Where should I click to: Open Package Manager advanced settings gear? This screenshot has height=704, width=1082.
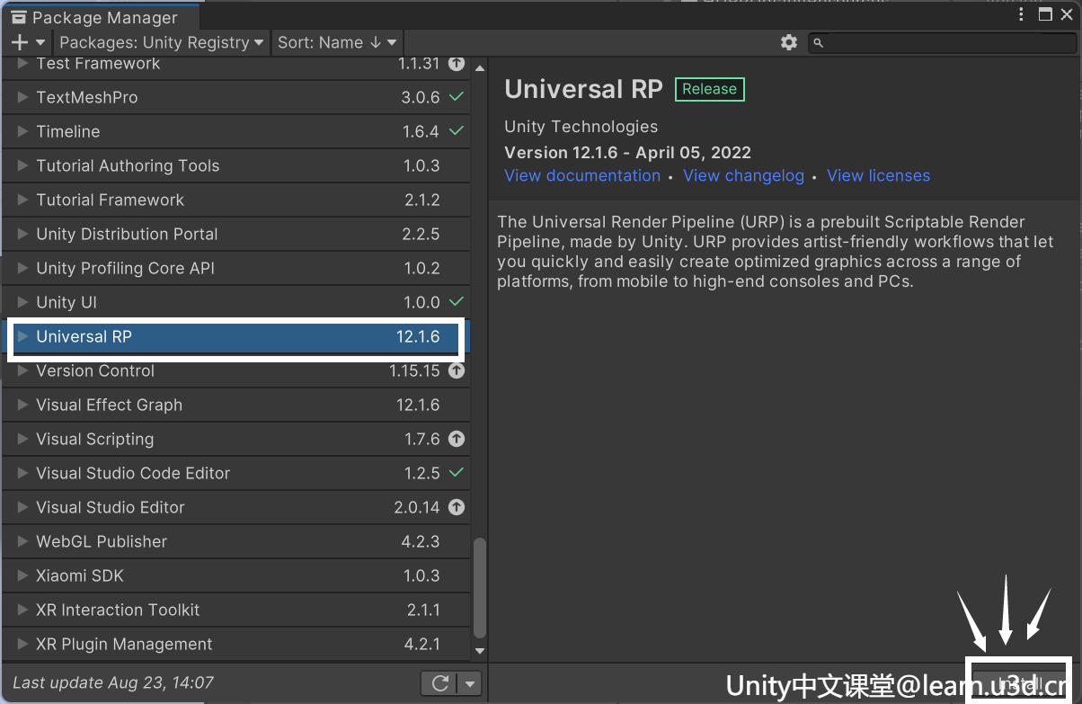point(789,42)
